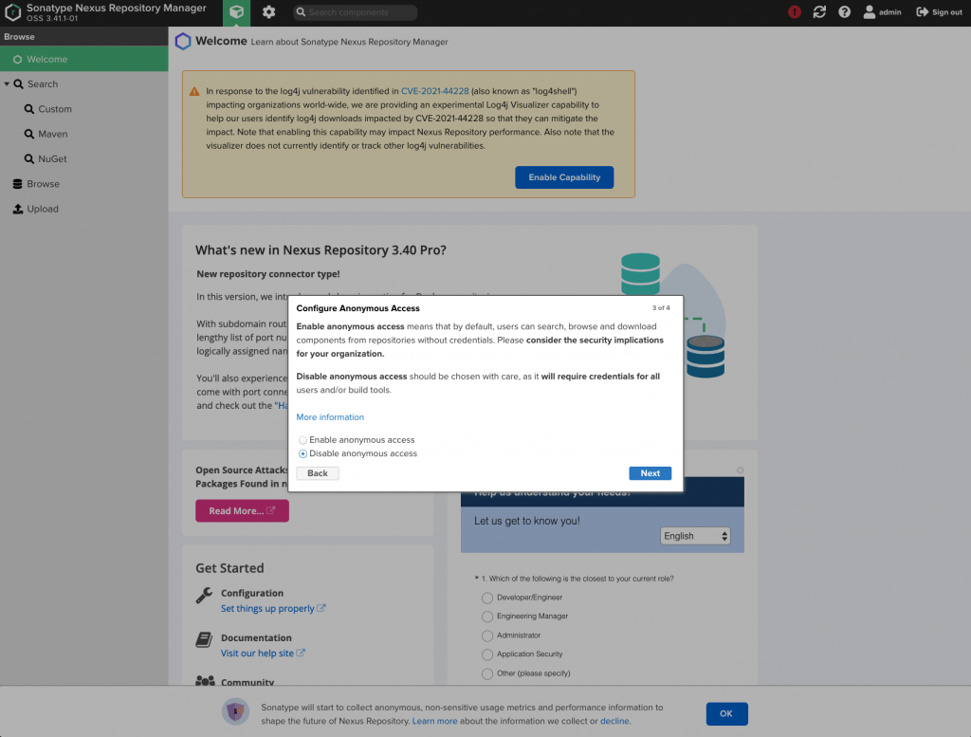Open the Browse cube icon in header
This screenshot has height=737, width=971.
point(236,12)
